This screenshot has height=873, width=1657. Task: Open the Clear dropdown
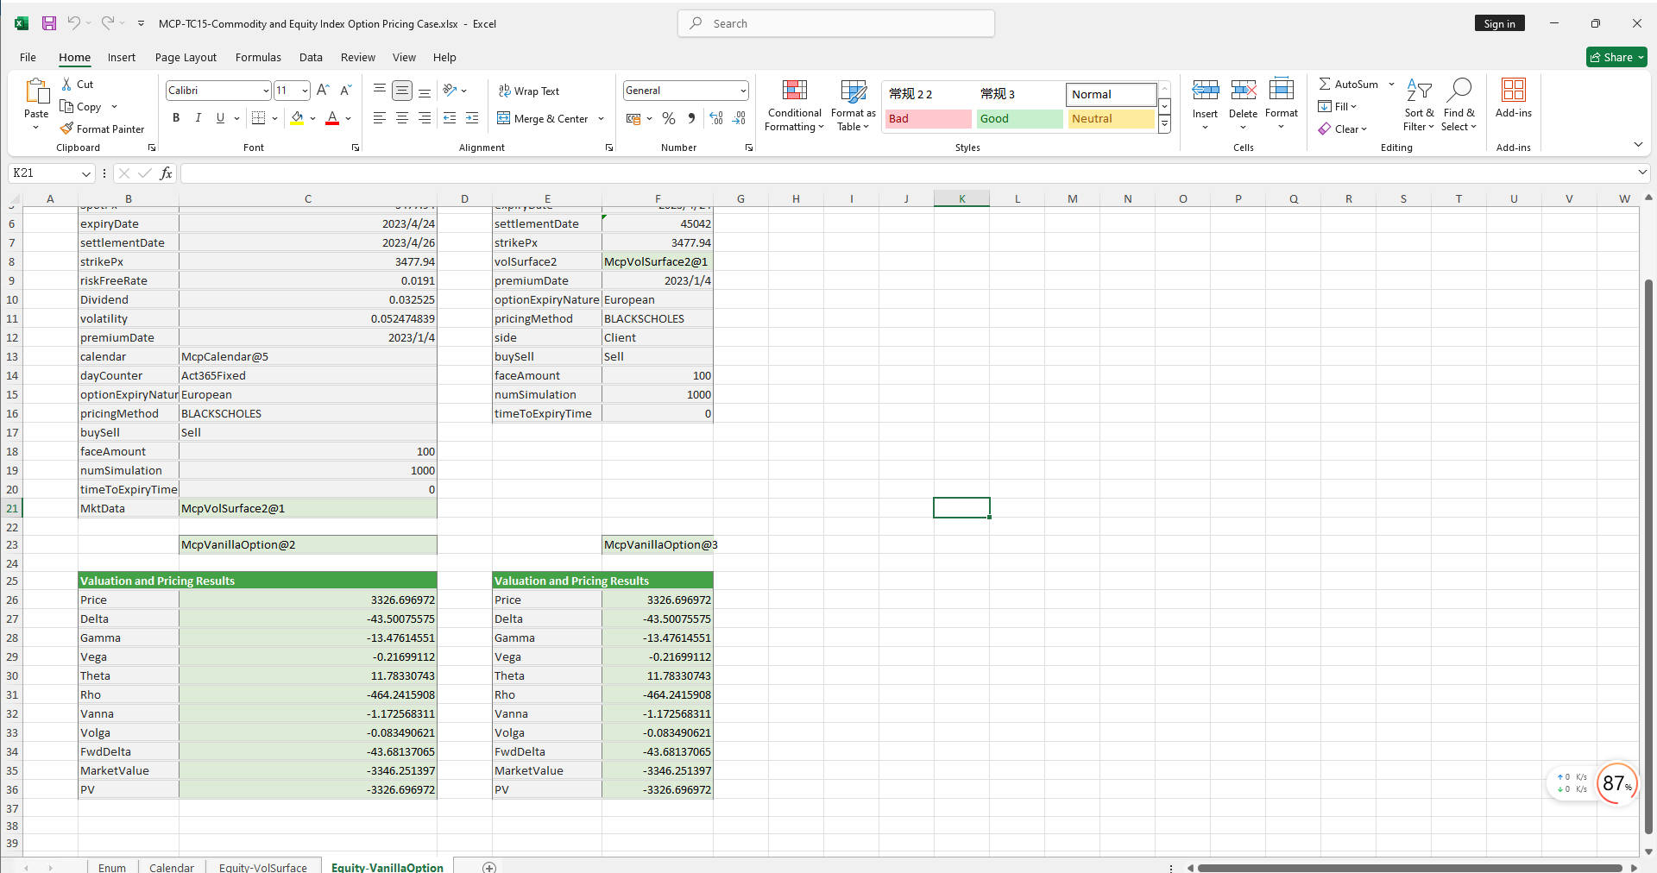coord(1343,129)
